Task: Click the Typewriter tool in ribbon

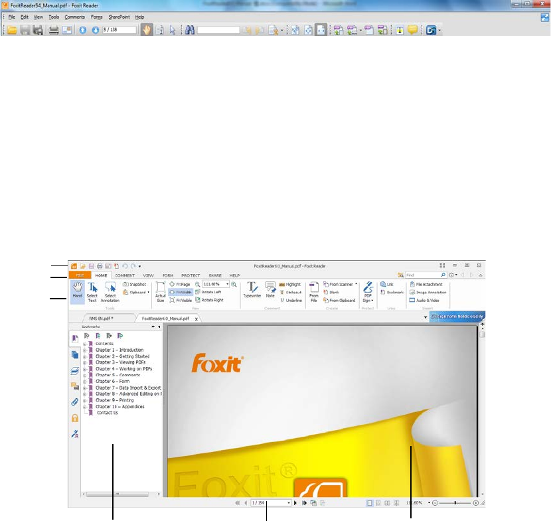Action: 252,290
